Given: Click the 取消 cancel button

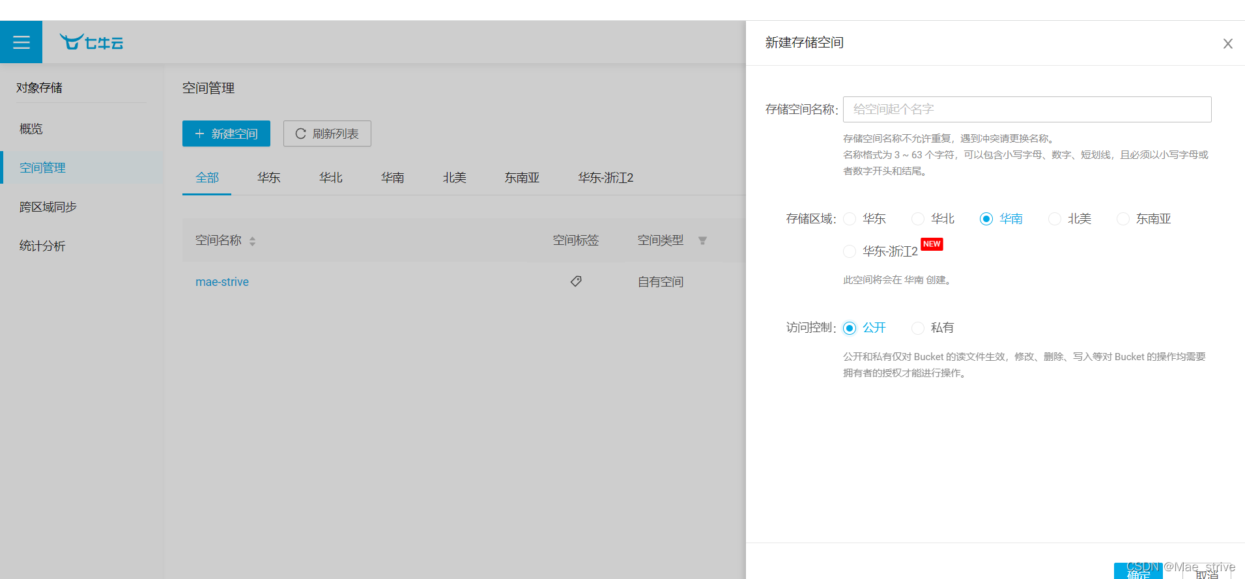Looking at the screenshot, I should coord(1207,571).
